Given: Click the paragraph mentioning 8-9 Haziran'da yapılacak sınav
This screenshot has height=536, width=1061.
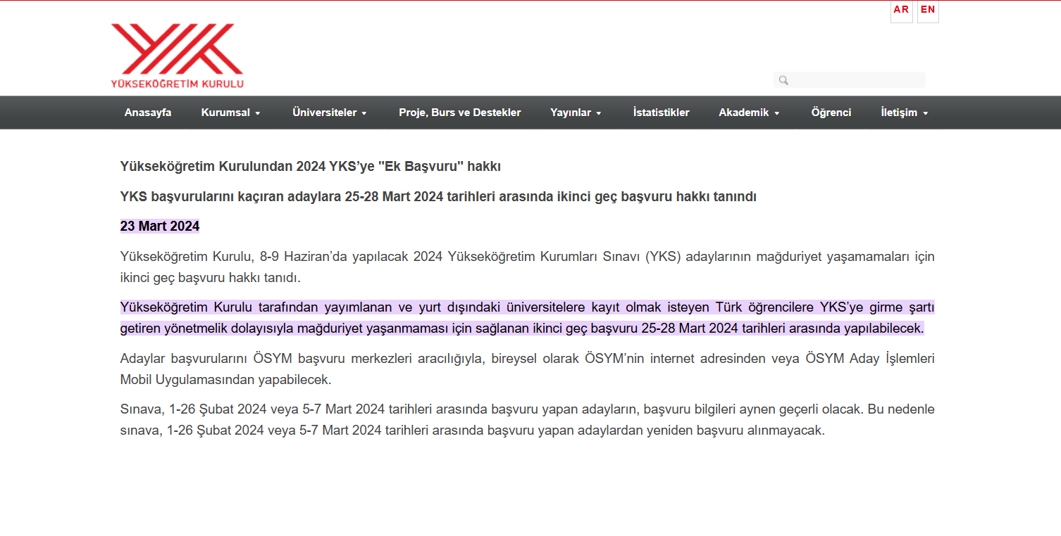Looking at the screenshot, I should tap(527, 267).
